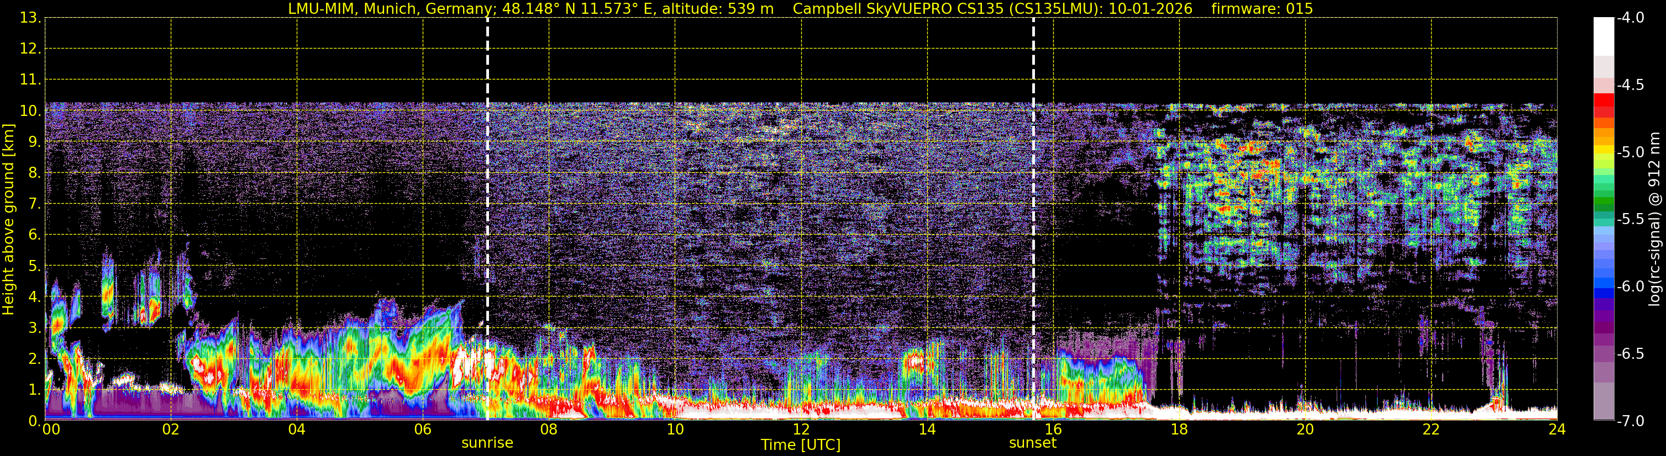Screen dimensions: 1666x456
Task: Click the time axis tick label 10
Action: coord(675,430)
